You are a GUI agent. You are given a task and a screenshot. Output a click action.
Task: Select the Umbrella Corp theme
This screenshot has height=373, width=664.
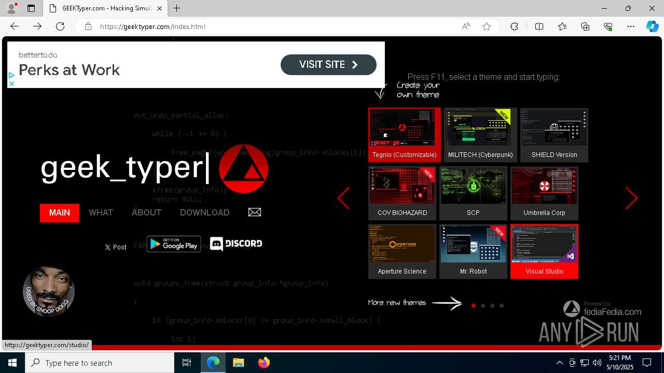[544, 193]
